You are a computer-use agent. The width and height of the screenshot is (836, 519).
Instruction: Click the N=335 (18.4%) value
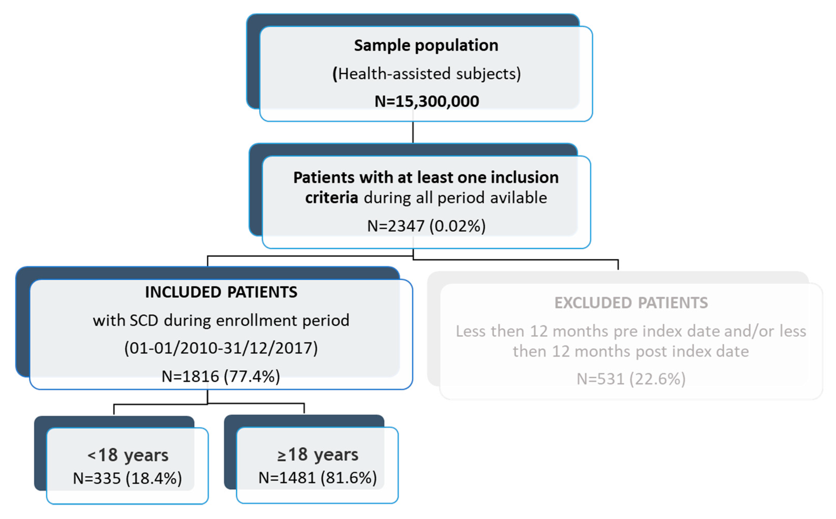tap(127, 478)
